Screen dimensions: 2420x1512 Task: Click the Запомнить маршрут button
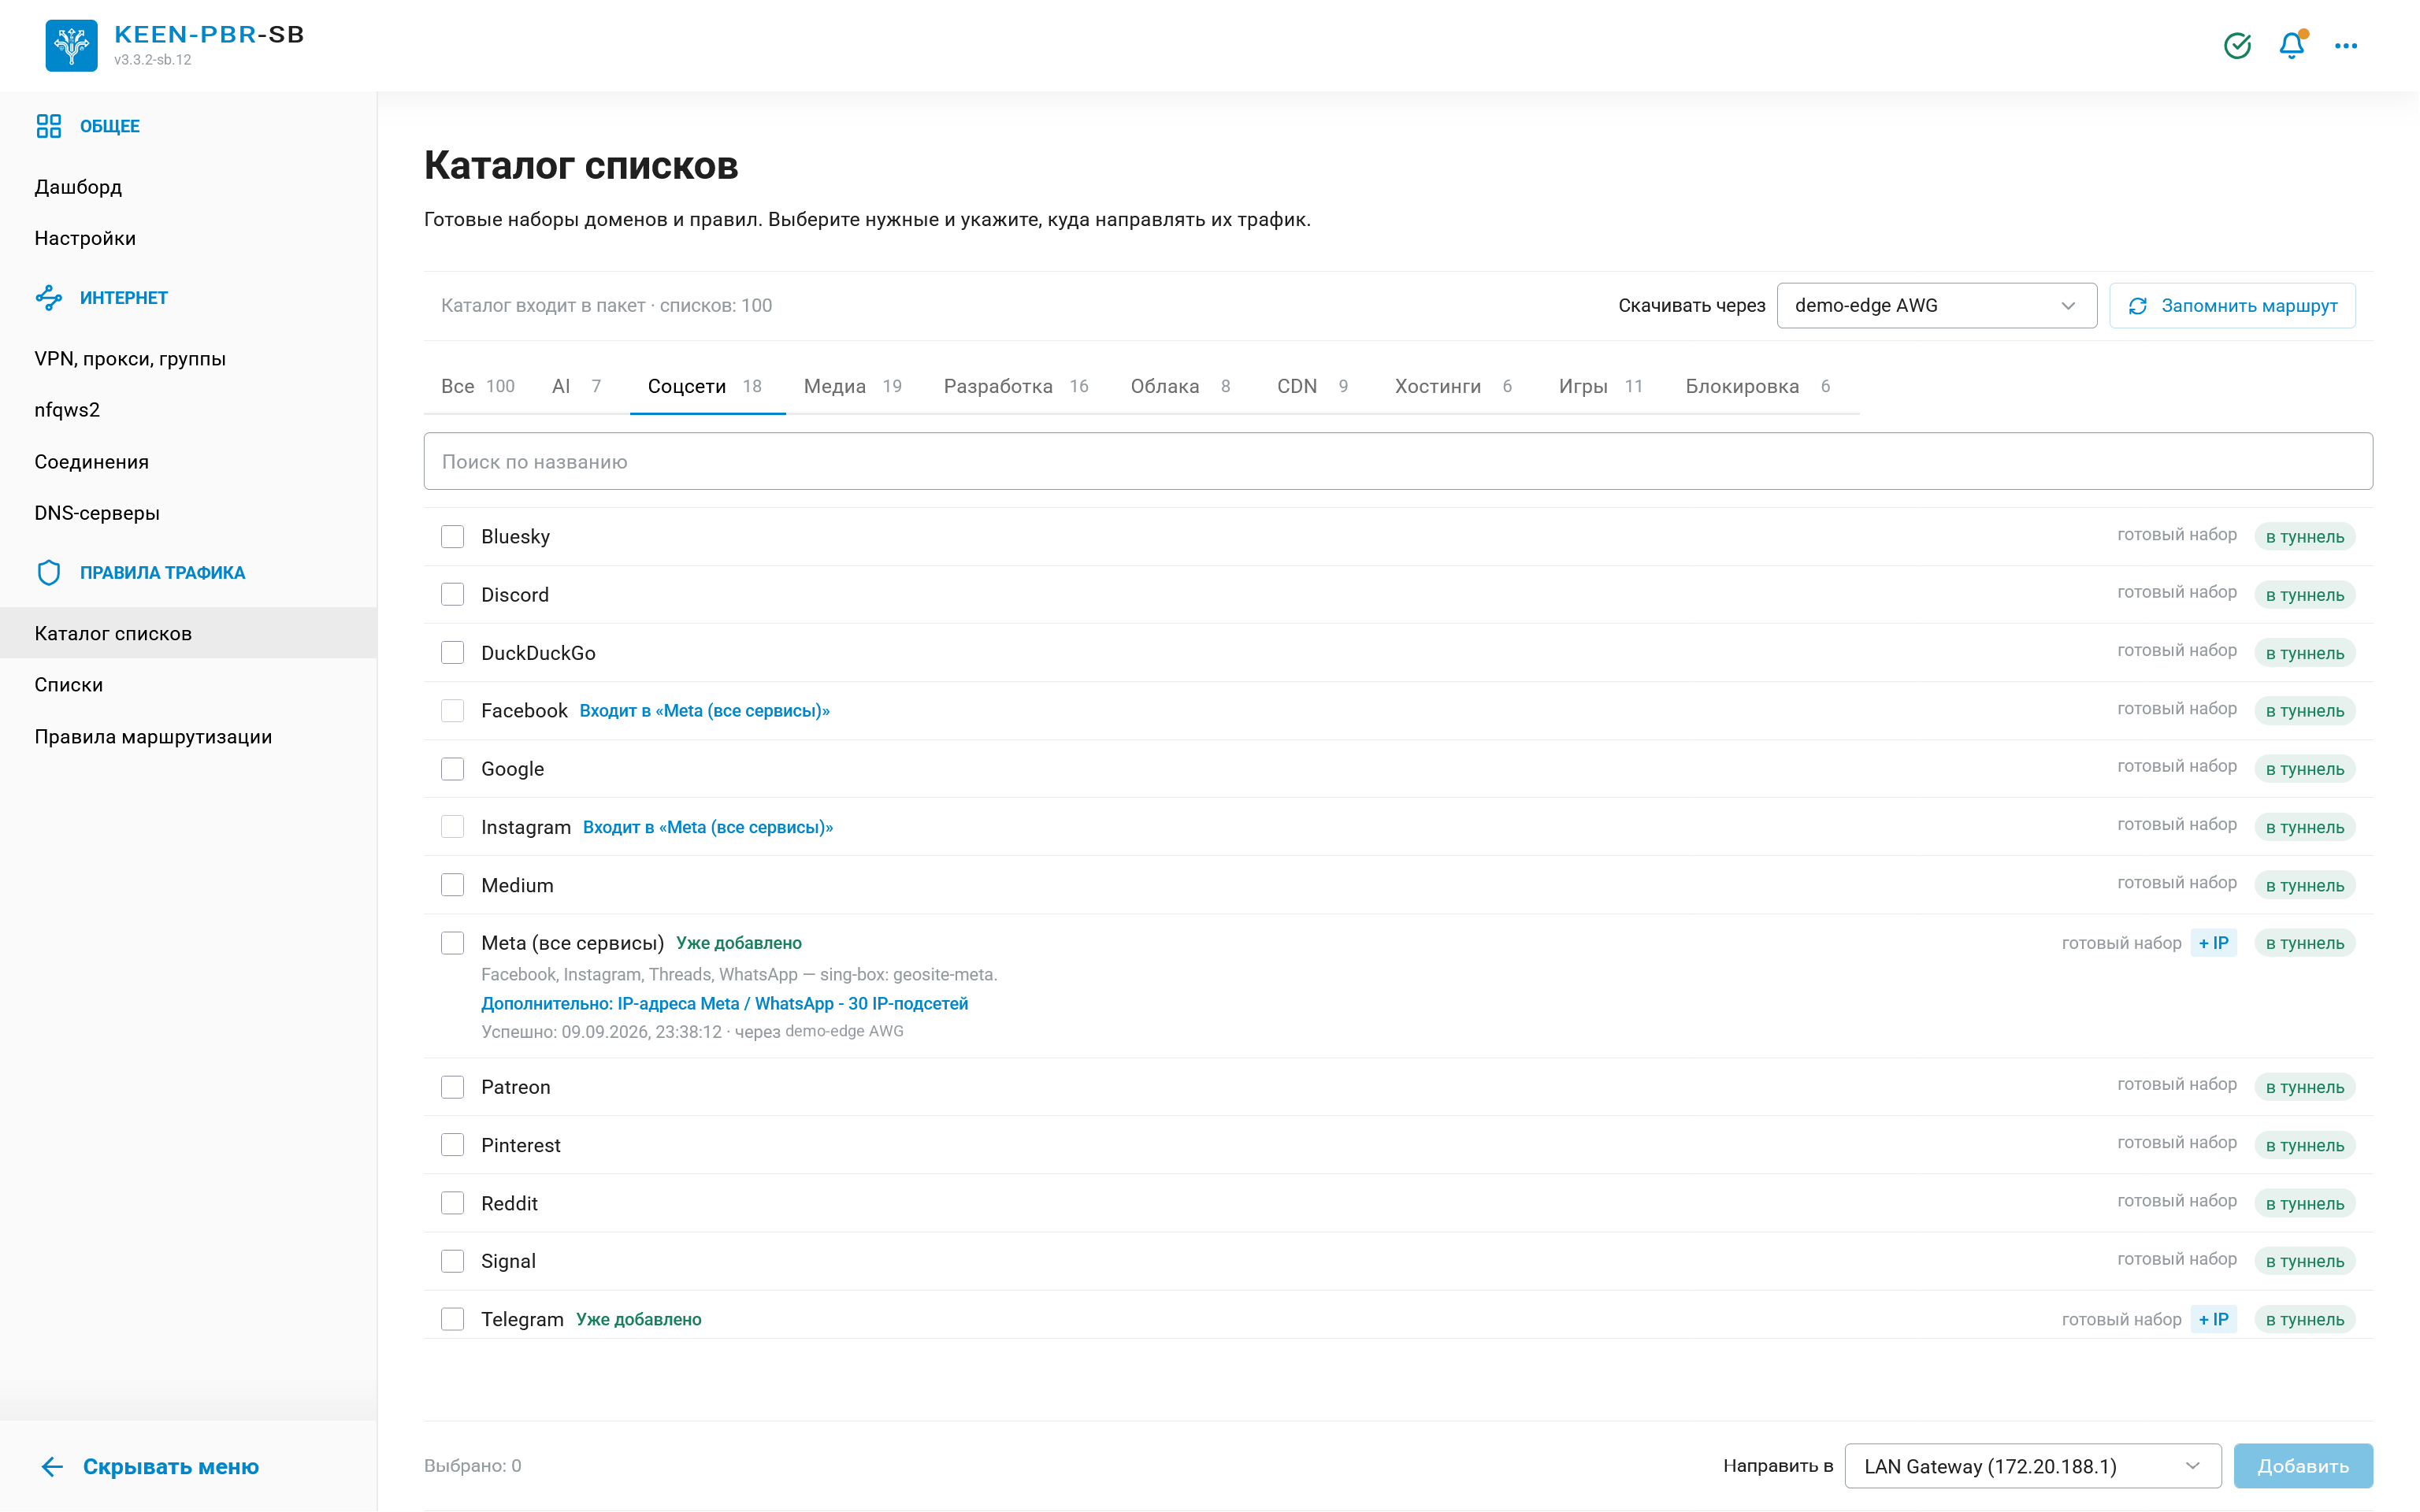2232,306
